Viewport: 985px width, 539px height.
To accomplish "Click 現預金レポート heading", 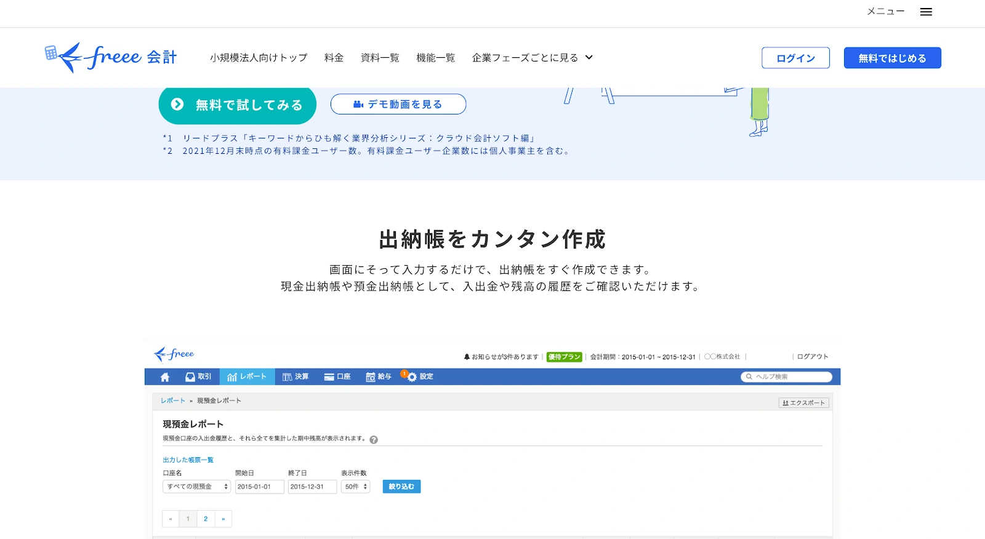I will pyautogui.click(x=193, y=424).
